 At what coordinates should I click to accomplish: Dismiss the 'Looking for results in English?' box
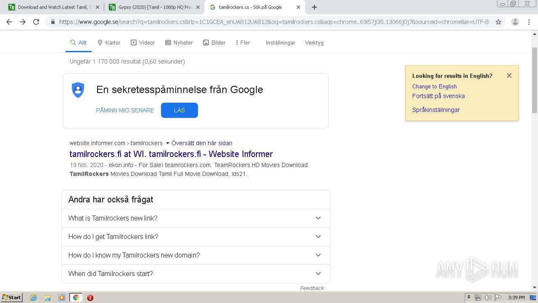509,76
